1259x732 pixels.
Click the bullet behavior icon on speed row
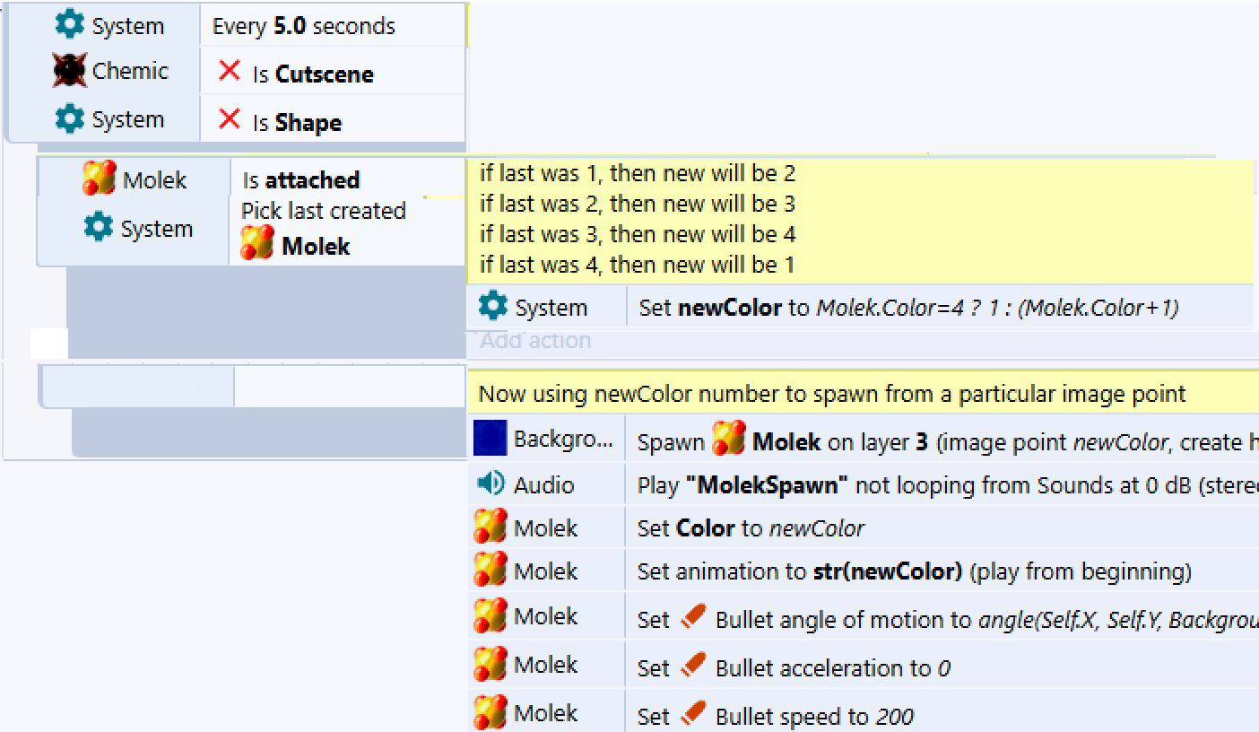pyautogui.click(x=693, y=713)
